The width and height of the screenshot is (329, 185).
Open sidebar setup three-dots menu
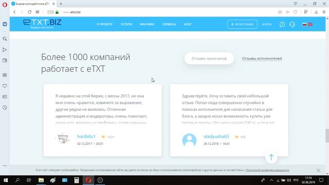(5, 165)
